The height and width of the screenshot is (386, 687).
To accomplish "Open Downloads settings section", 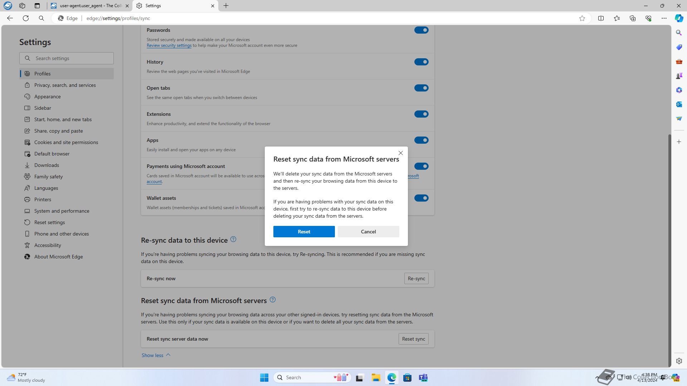I will [67, 165].
